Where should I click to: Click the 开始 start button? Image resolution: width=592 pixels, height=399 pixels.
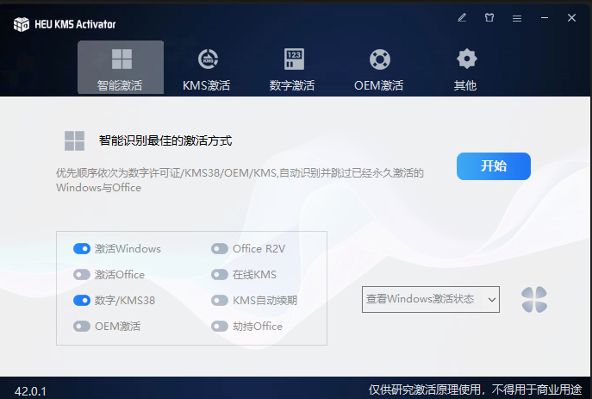coord(494,166)
